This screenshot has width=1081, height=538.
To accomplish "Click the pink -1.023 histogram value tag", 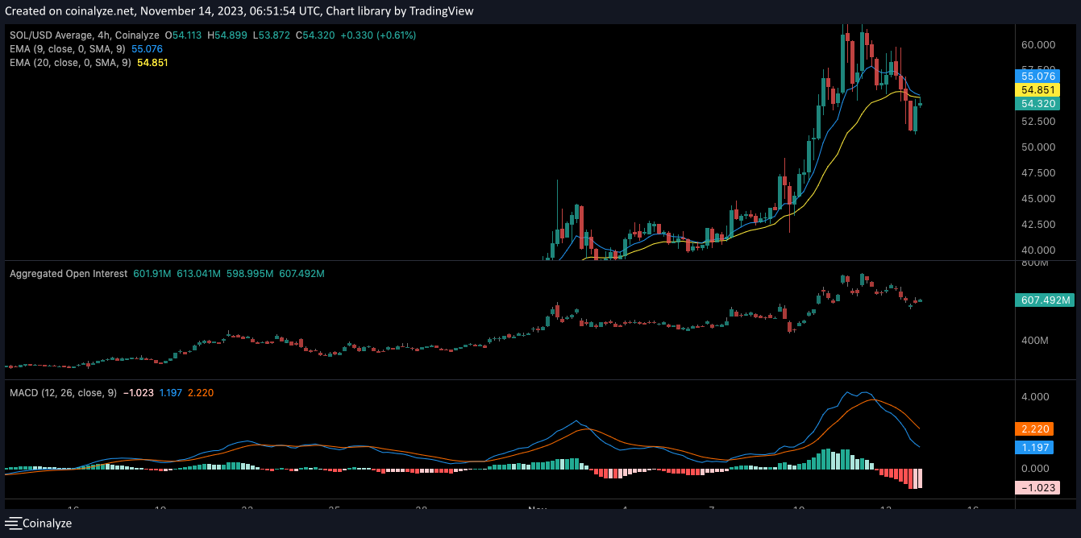I will point(1037,487).
